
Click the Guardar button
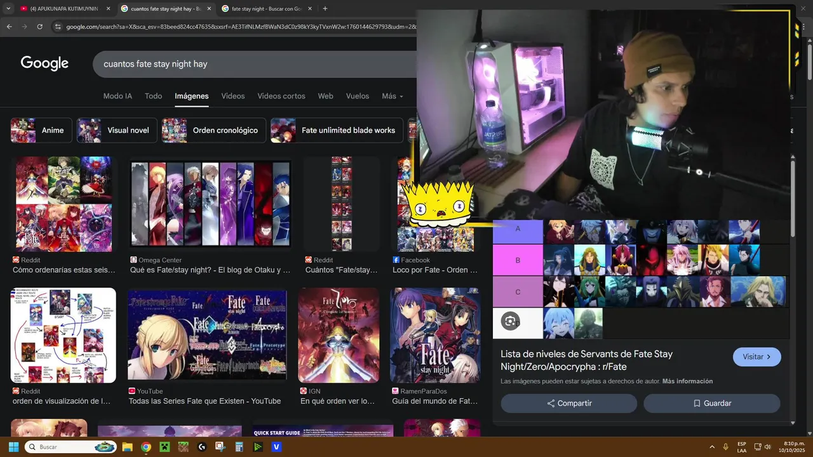tap(712, 403)
